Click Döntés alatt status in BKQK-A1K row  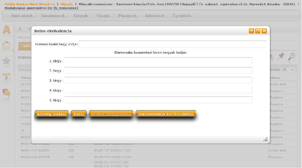pyautogui.click(x=277, y=150)
